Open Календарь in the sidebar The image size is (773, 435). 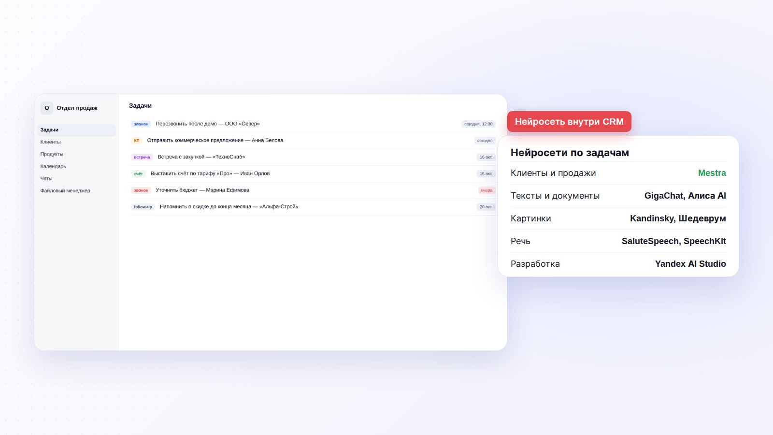tap(76, 166)
